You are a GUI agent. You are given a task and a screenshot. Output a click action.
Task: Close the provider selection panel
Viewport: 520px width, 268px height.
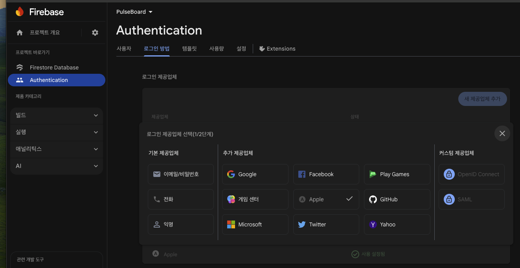[502, 133]
